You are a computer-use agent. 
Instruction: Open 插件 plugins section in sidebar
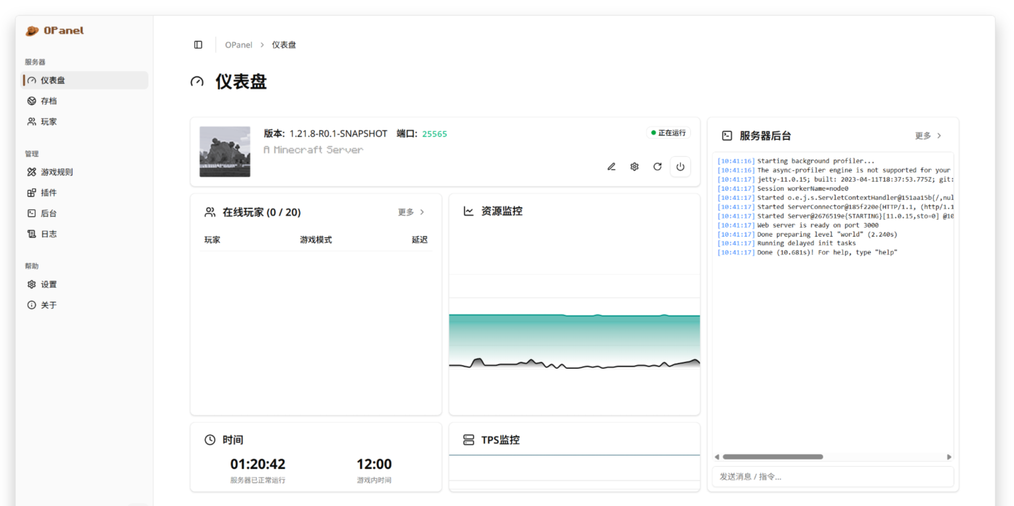click(49, 193)
